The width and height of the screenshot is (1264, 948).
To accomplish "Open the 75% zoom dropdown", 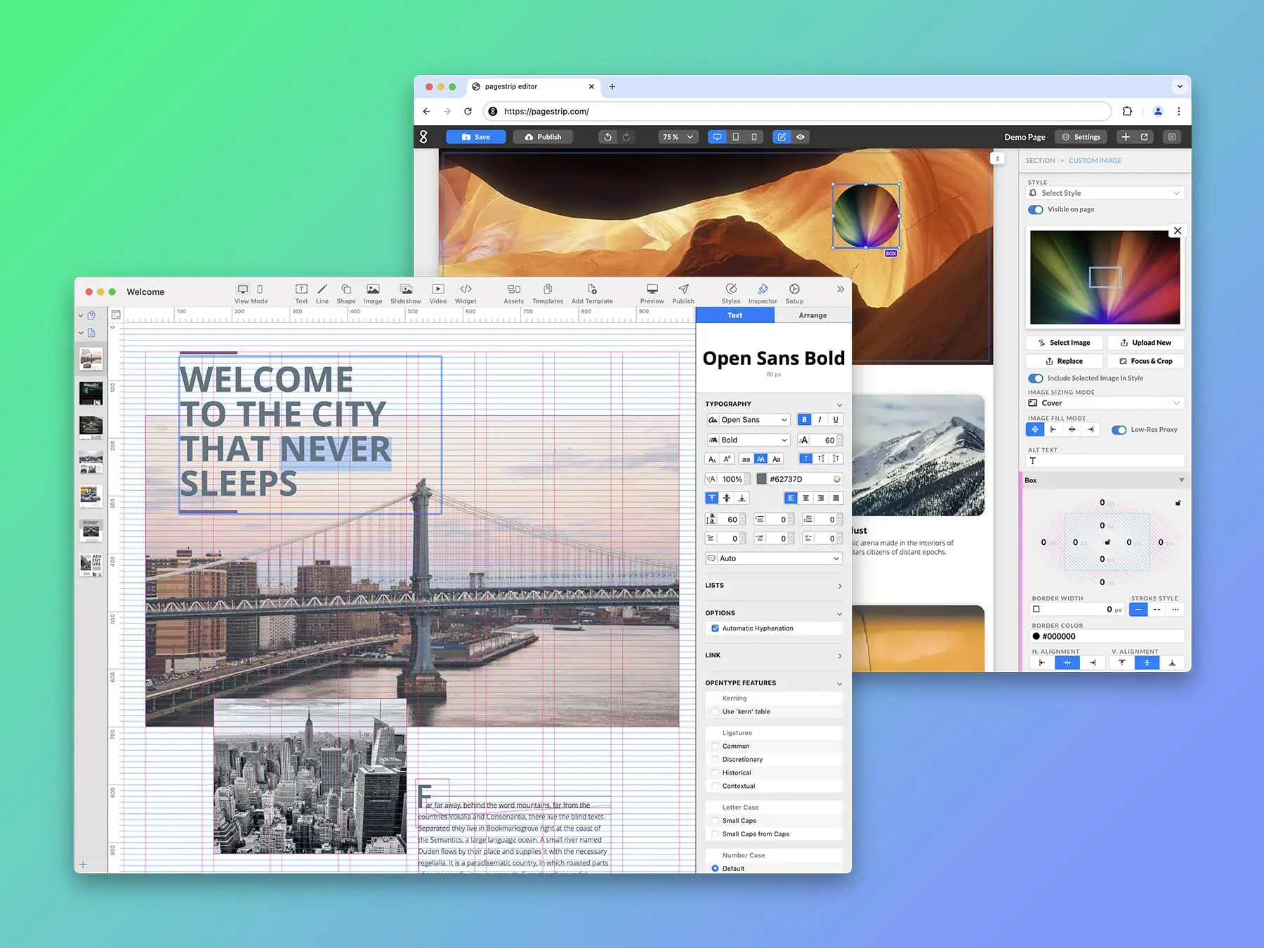I will click(x=678, y=137).
